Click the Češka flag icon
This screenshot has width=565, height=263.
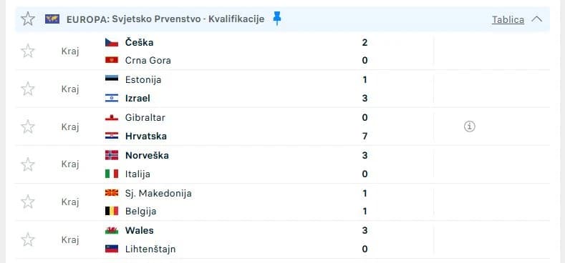coord(112,42)
